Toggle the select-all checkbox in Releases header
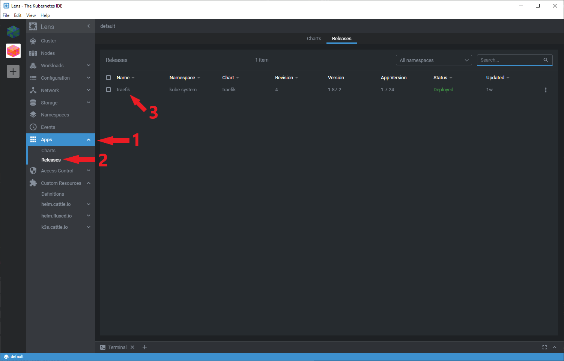 [108, 77]
